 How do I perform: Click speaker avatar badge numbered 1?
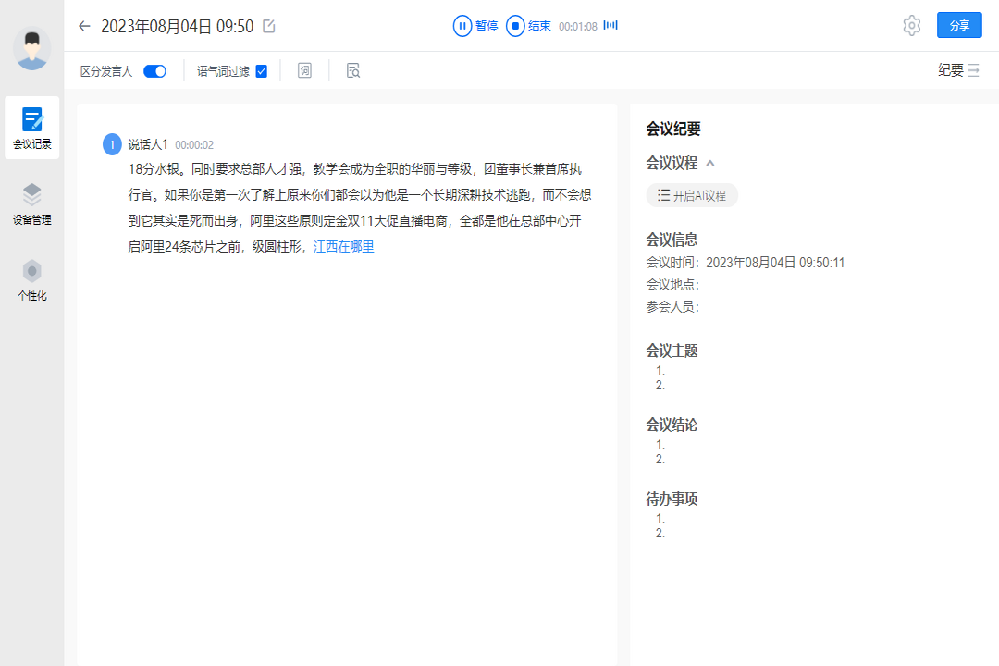(111, 144)
